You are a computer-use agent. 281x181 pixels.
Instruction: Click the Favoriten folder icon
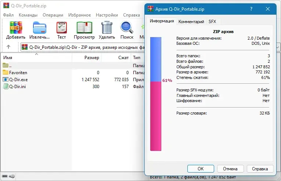6,72
